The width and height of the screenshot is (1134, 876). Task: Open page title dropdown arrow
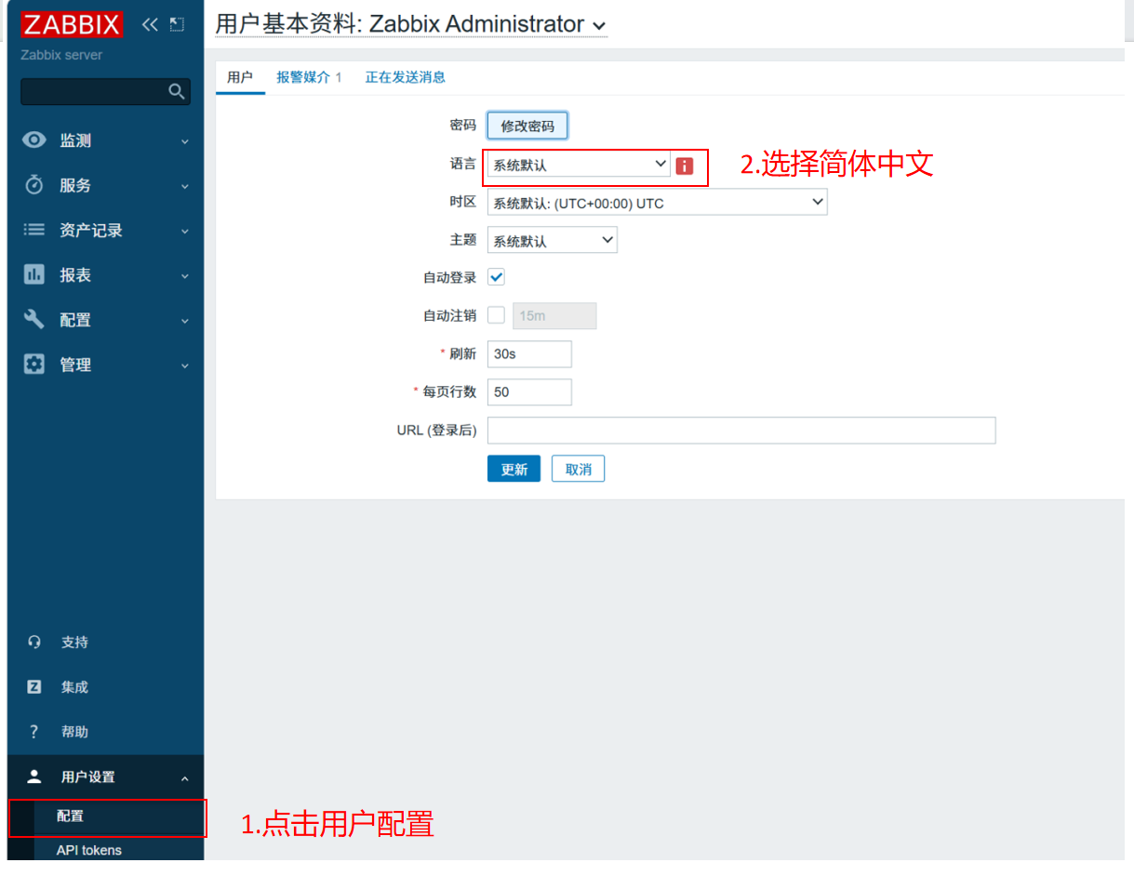pyautogui.click(x=599, y=26)
